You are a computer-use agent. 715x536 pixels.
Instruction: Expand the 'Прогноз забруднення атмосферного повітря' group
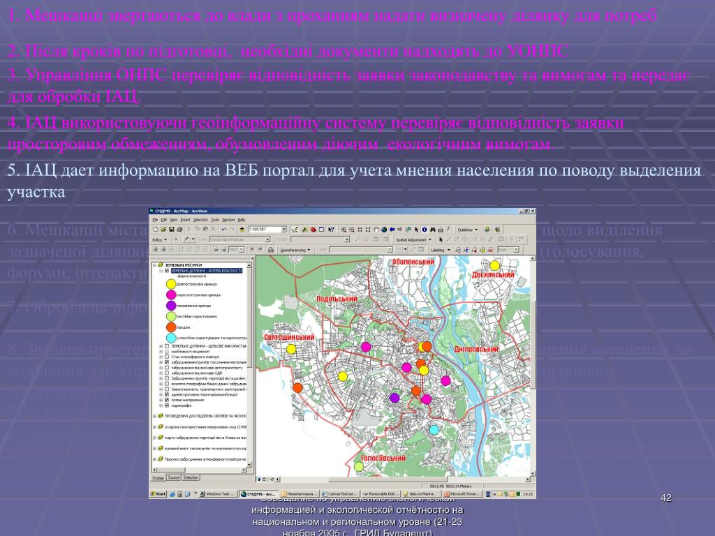click(154, 459)
